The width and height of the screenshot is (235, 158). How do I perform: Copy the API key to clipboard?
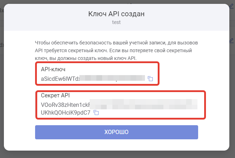click(150, 78)
